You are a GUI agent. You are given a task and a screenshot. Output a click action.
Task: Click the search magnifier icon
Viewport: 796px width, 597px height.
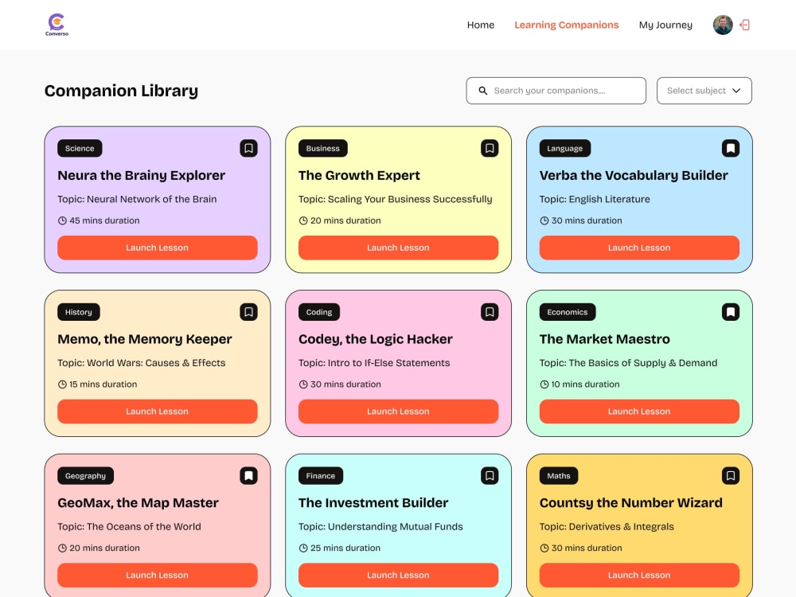point(483,91)
